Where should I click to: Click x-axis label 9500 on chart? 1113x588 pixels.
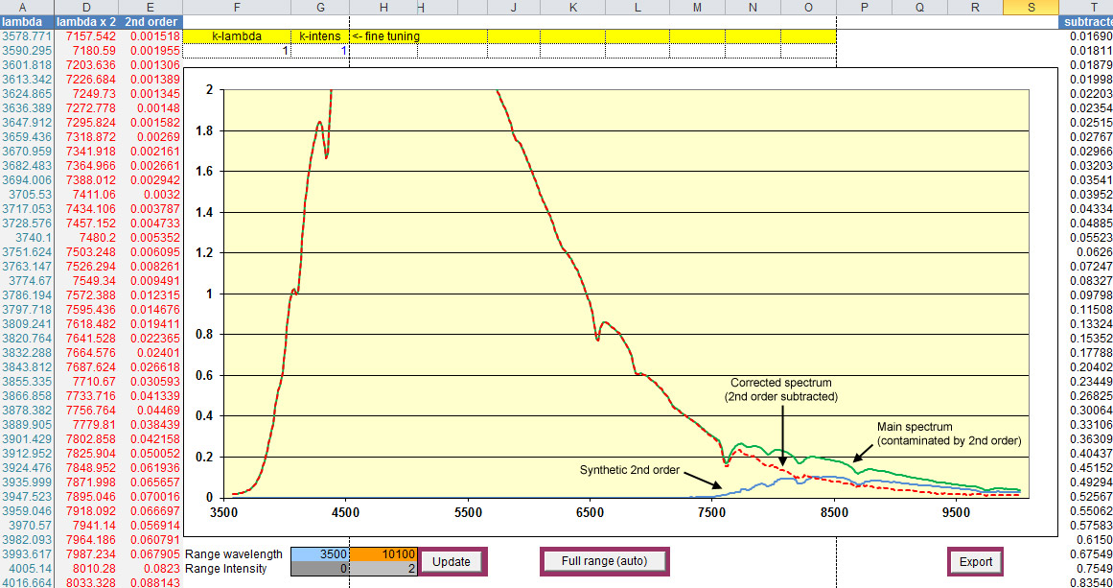956,513
